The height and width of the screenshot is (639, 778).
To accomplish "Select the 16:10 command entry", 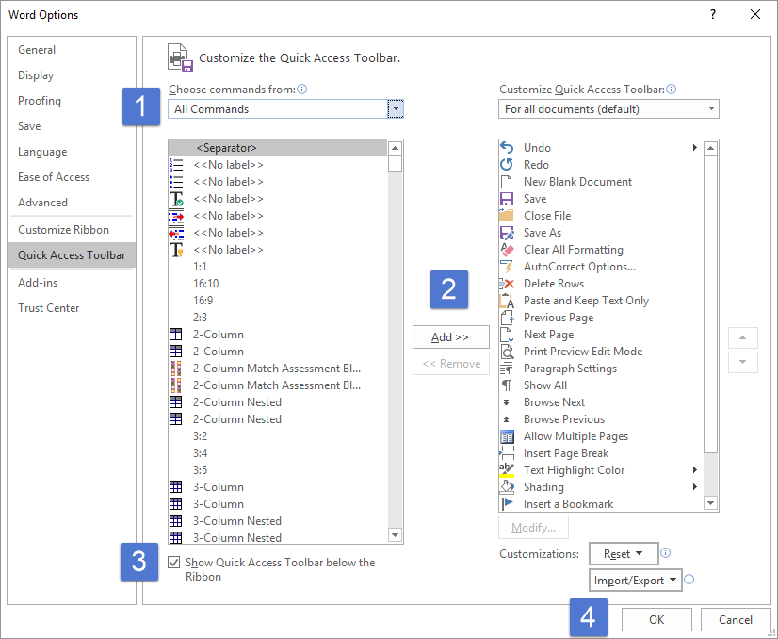I will pyautogui.click(x=278, y=284).
